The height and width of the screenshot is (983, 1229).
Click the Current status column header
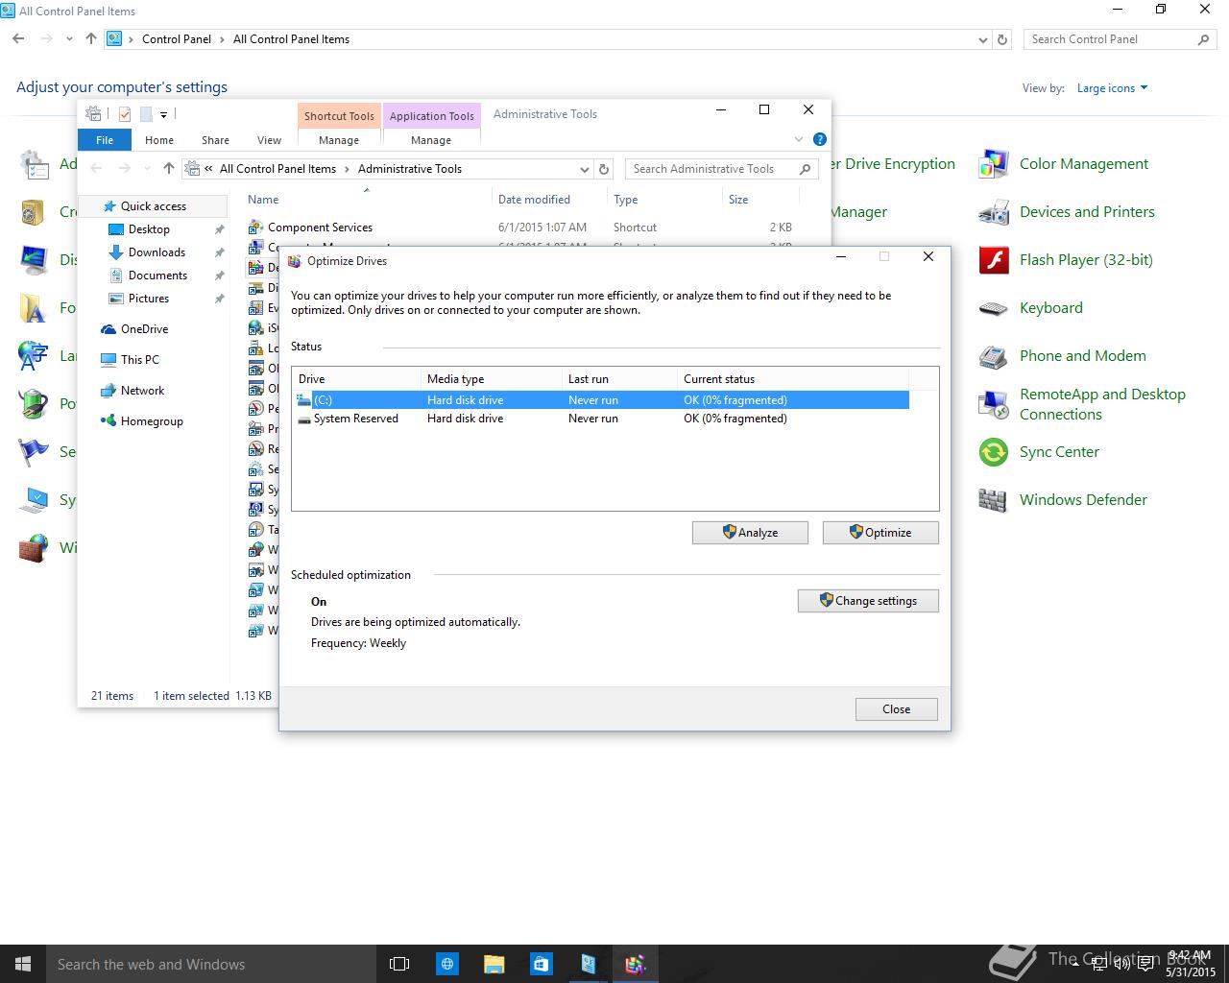pos(792,379)
